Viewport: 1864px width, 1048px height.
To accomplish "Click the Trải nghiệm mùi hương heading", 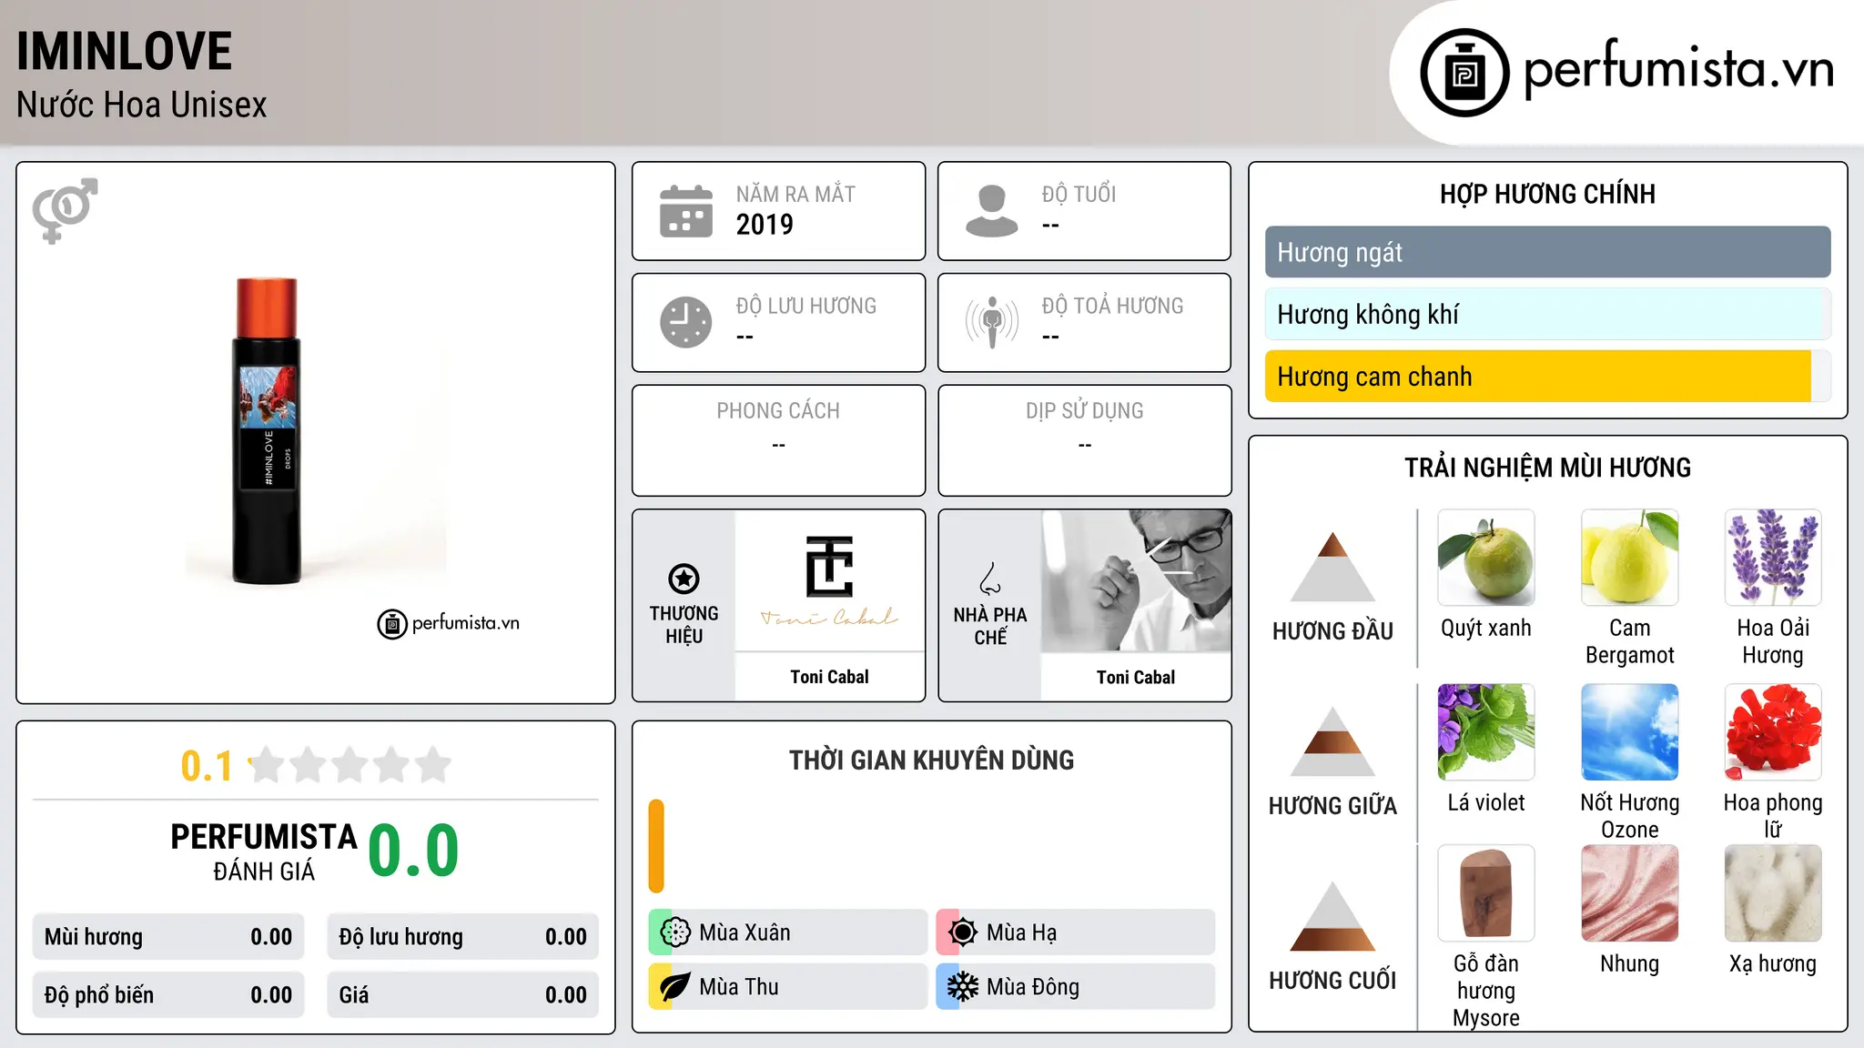I will tap(1547, 468).
